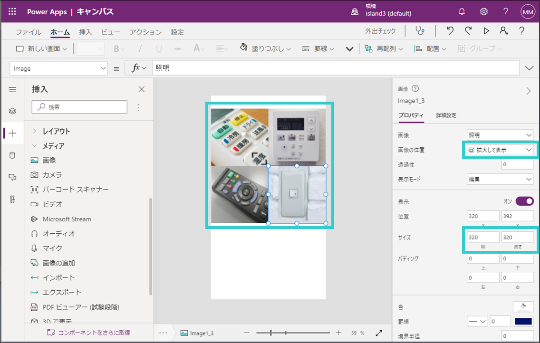Viewport: 540px width, 343px height.
Task: Open the 表示モード dropdown
Action: [x=500, y=179]
